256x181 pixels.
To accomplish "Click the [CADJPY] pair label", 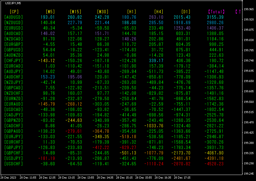I will click(14, 115).
